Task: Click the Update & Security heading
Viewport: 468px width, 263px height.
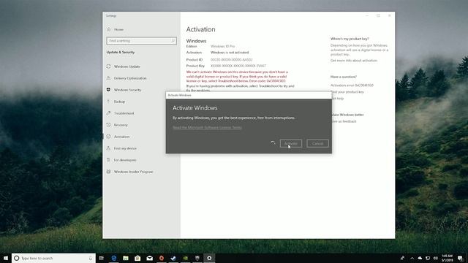Action: pos(121,52)
